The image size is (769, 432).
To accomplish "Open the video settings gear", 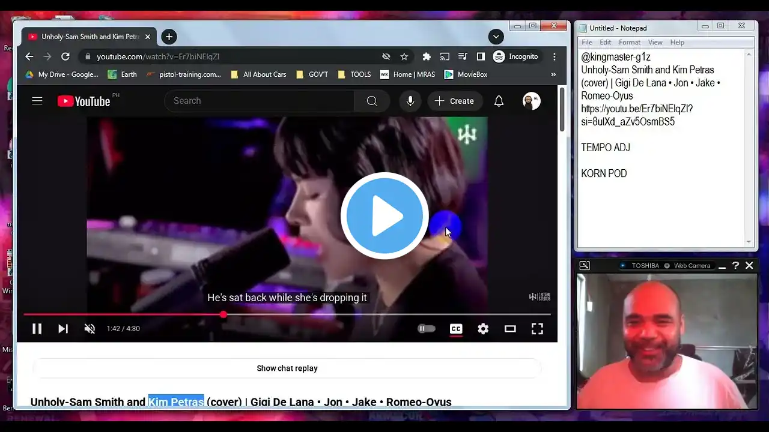I will pos(483,329).
